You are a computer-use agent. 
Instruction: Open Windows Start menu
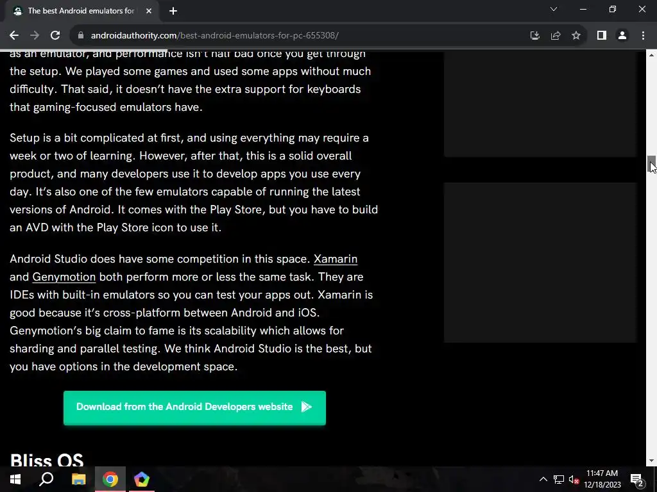(15, 479)
